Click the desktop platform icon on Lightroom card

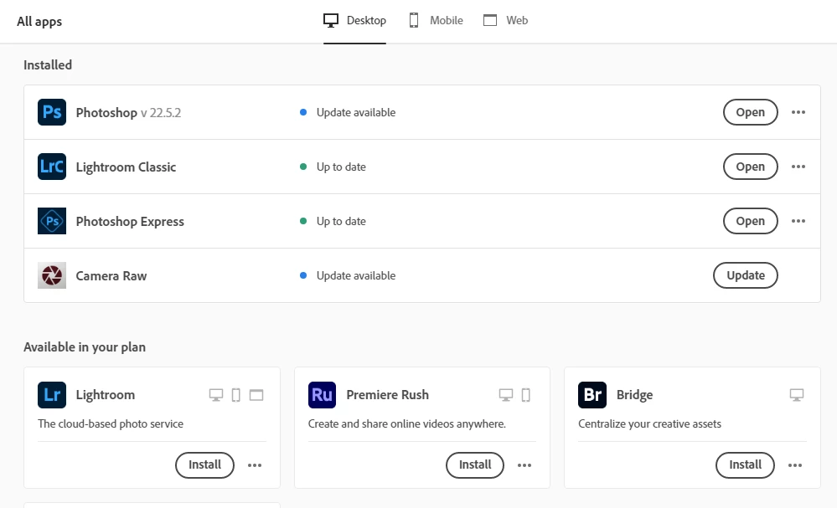point(215,395)
